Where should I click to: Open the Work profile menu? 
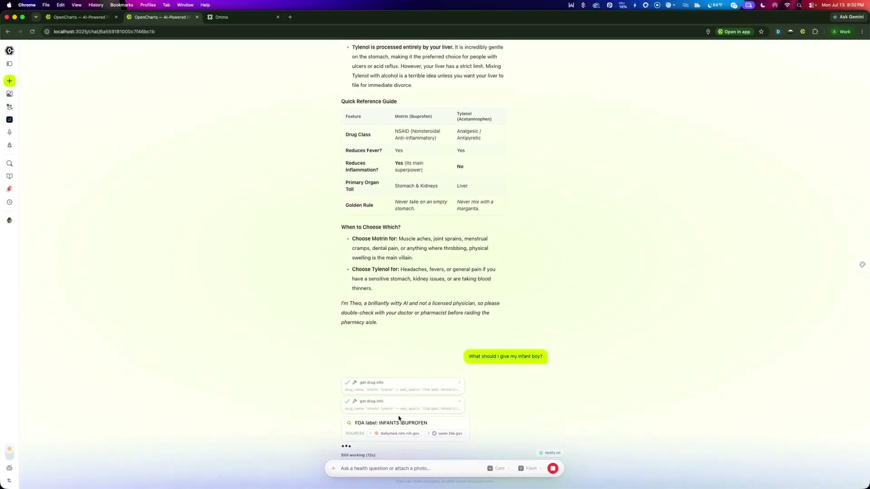(x=841, y=32)
